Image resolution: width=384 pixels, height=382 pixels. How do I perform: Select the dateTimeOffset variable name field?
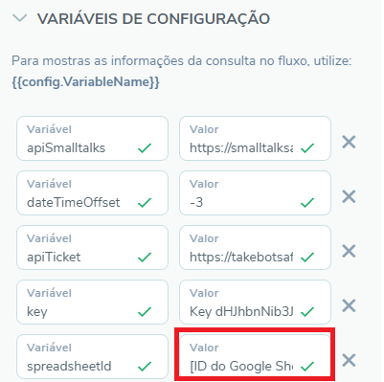click(92, 192)
